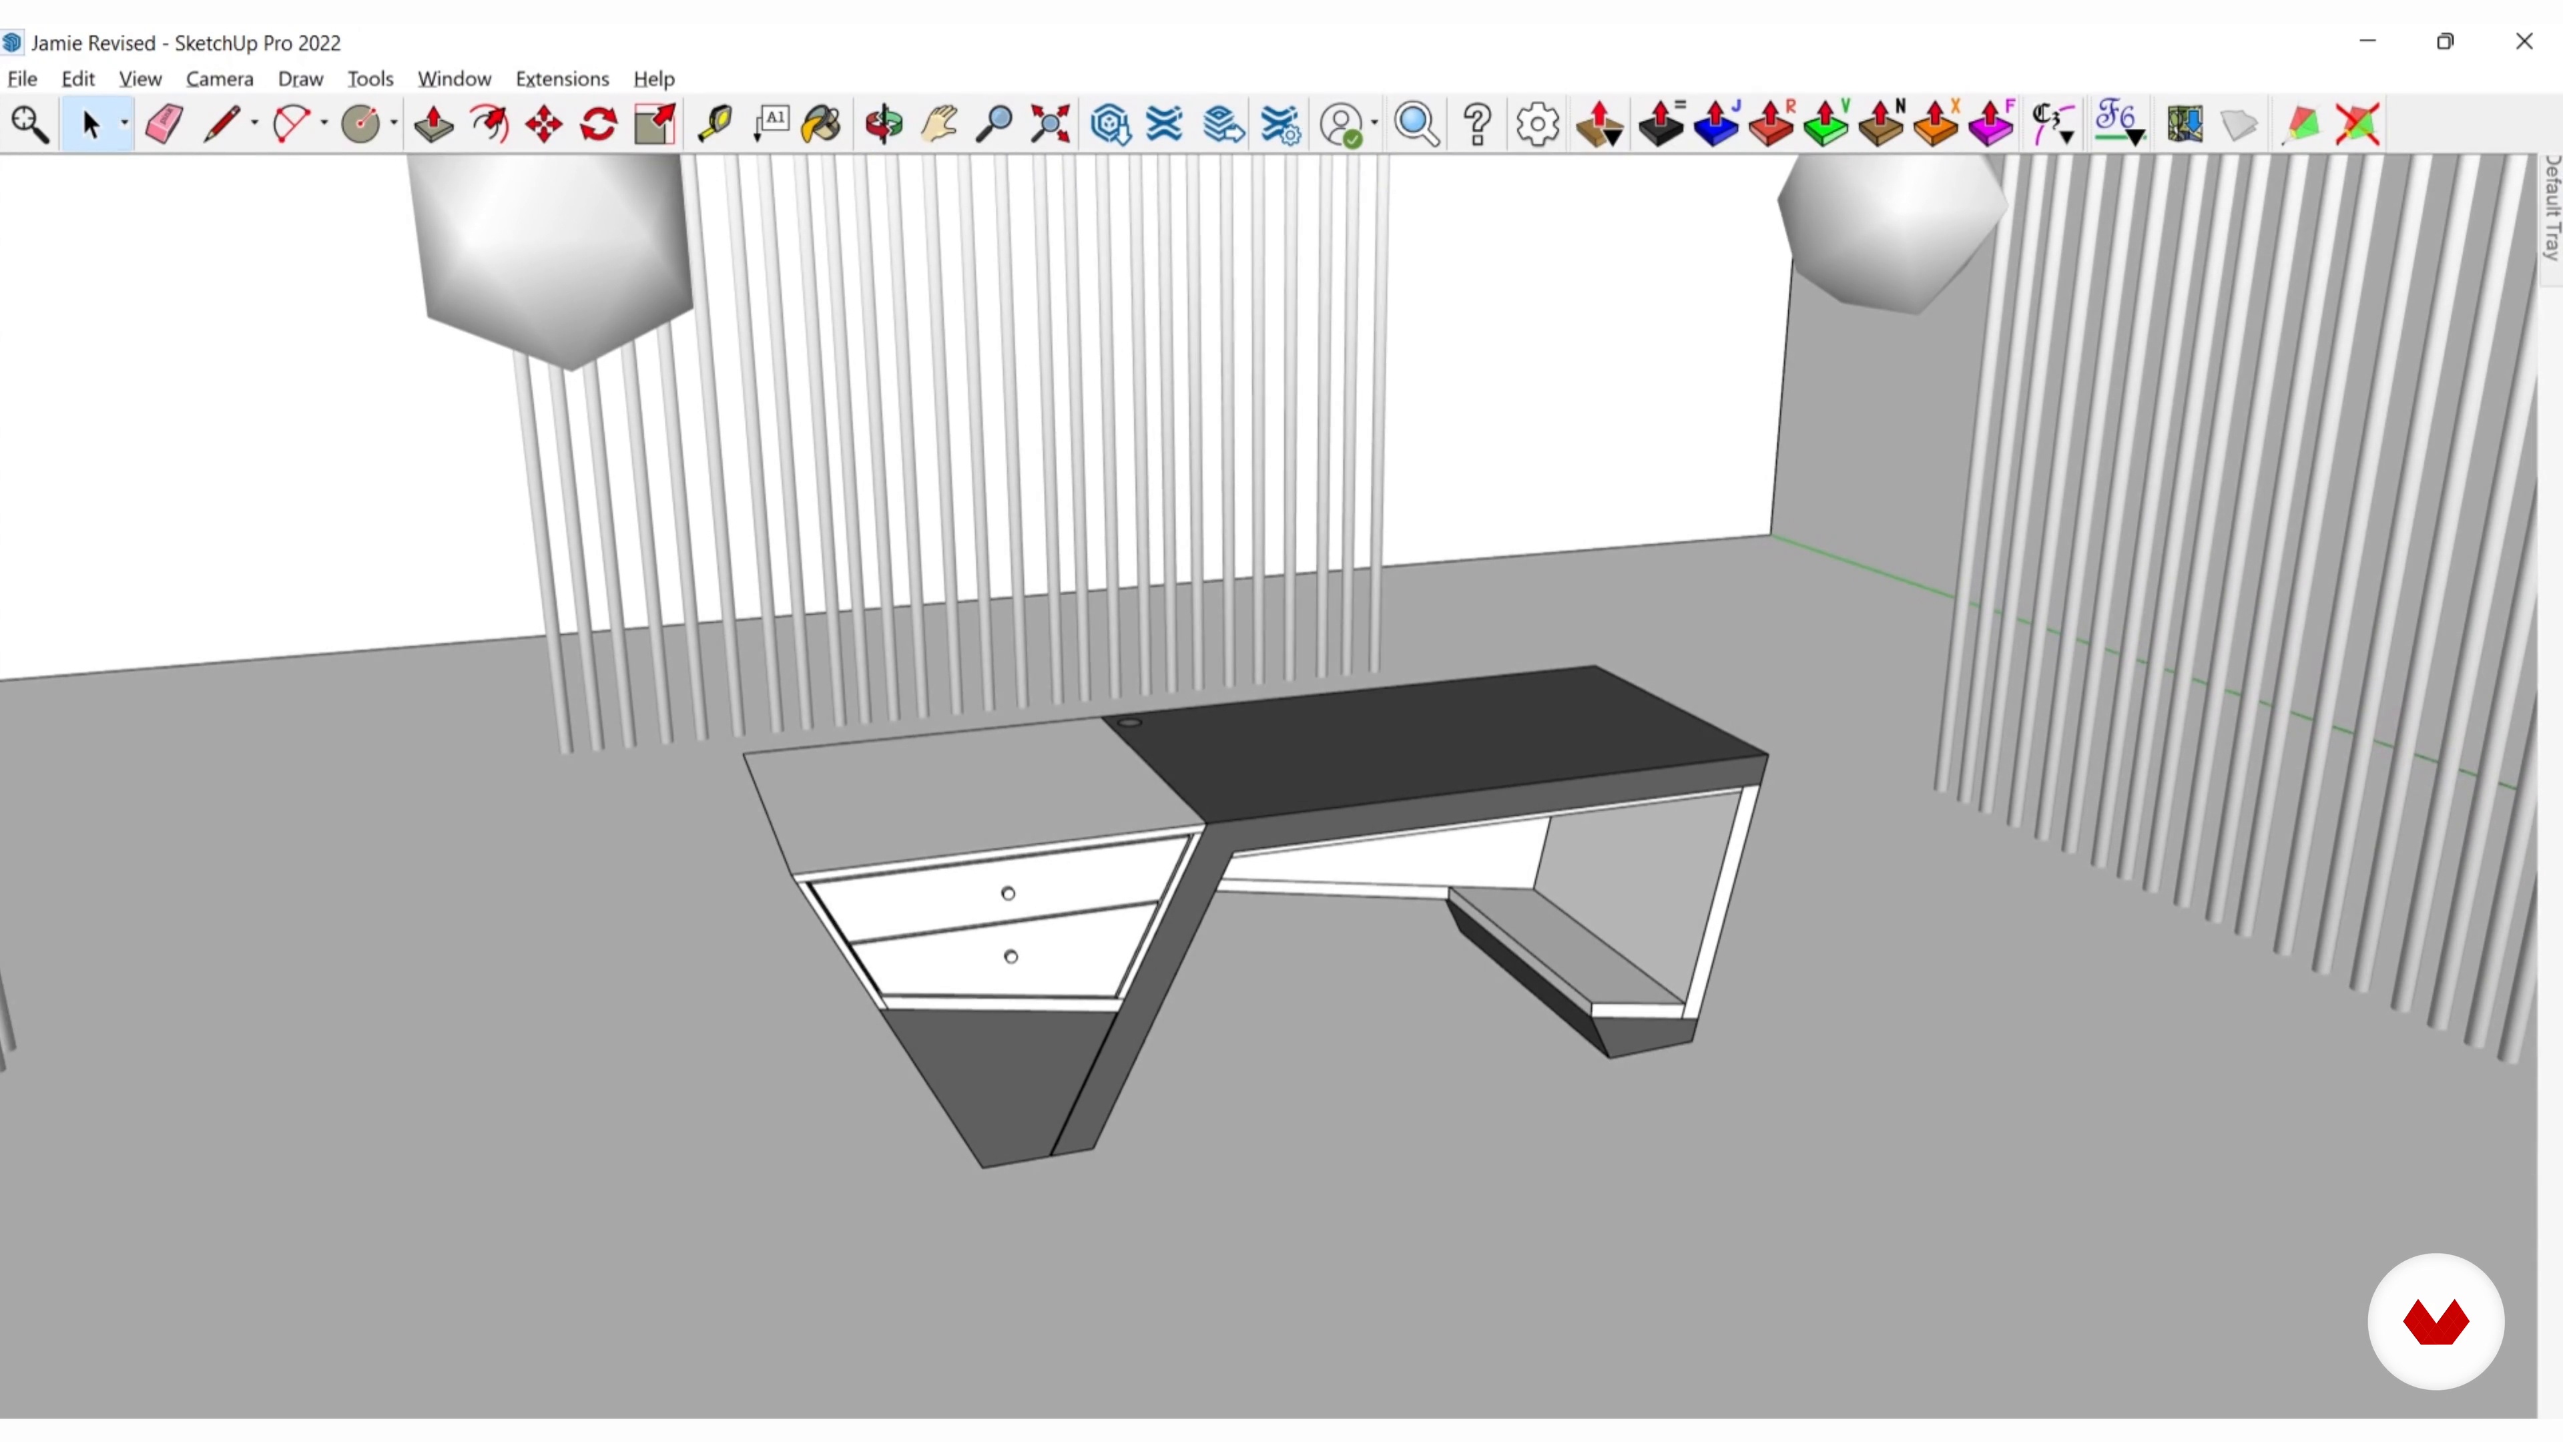
Task: Click the Send to LayOut icon
Action: coord(1223,124)
